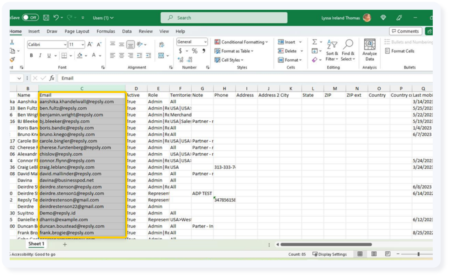
Task: Open Insert Function with the fx icon
Action: 52,78
